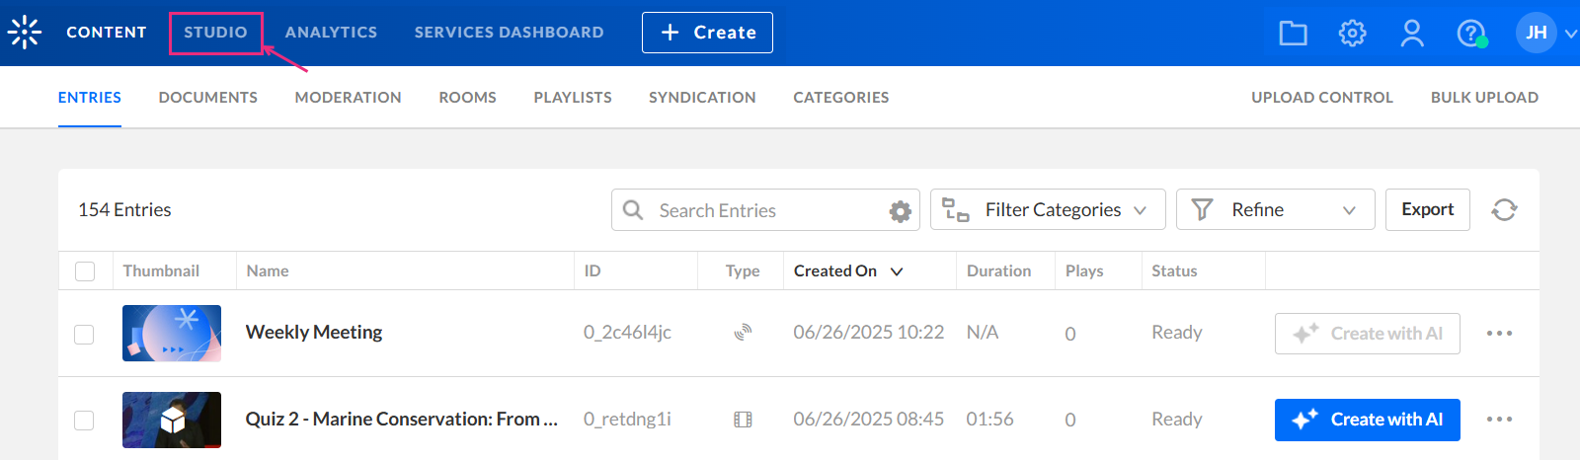Check the Weekly Meeting entry checkbox
Screen dimensions: 1580x461
click(85, 335)
